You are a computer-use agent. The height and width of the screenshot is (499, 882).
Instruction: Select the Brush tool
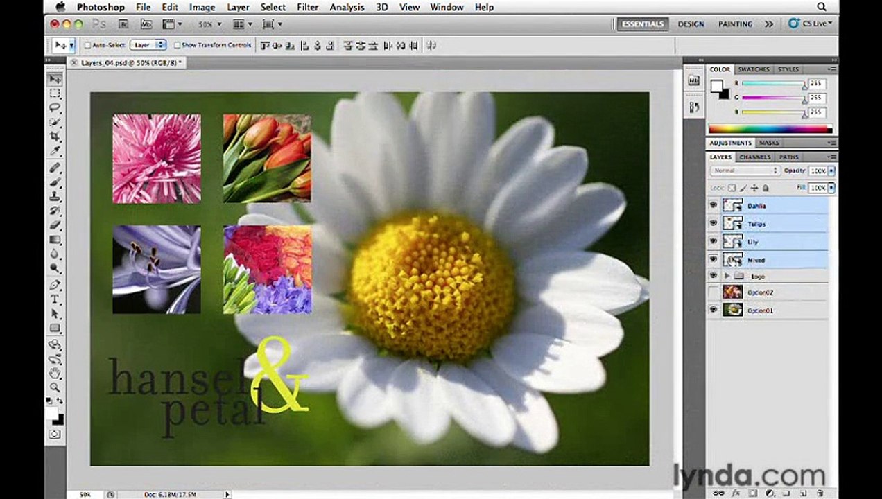(x=55, y=182)
